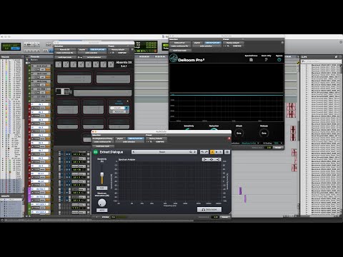
Task: Click DeRoom Pro SpectralFocus icon
Action: 251,59
